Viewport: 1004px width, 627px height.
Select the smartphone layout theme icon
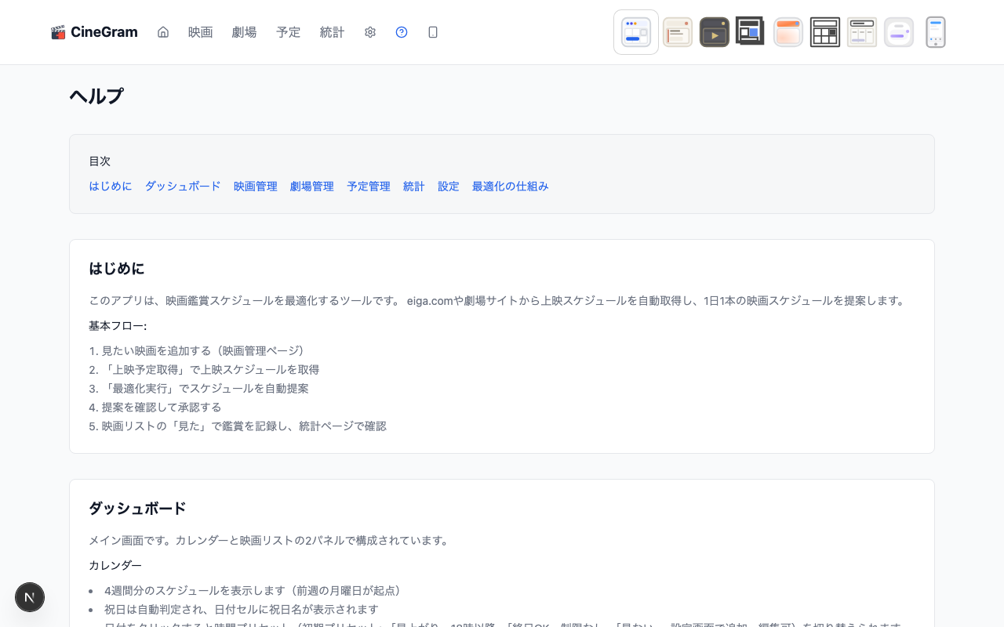point(935,32)
